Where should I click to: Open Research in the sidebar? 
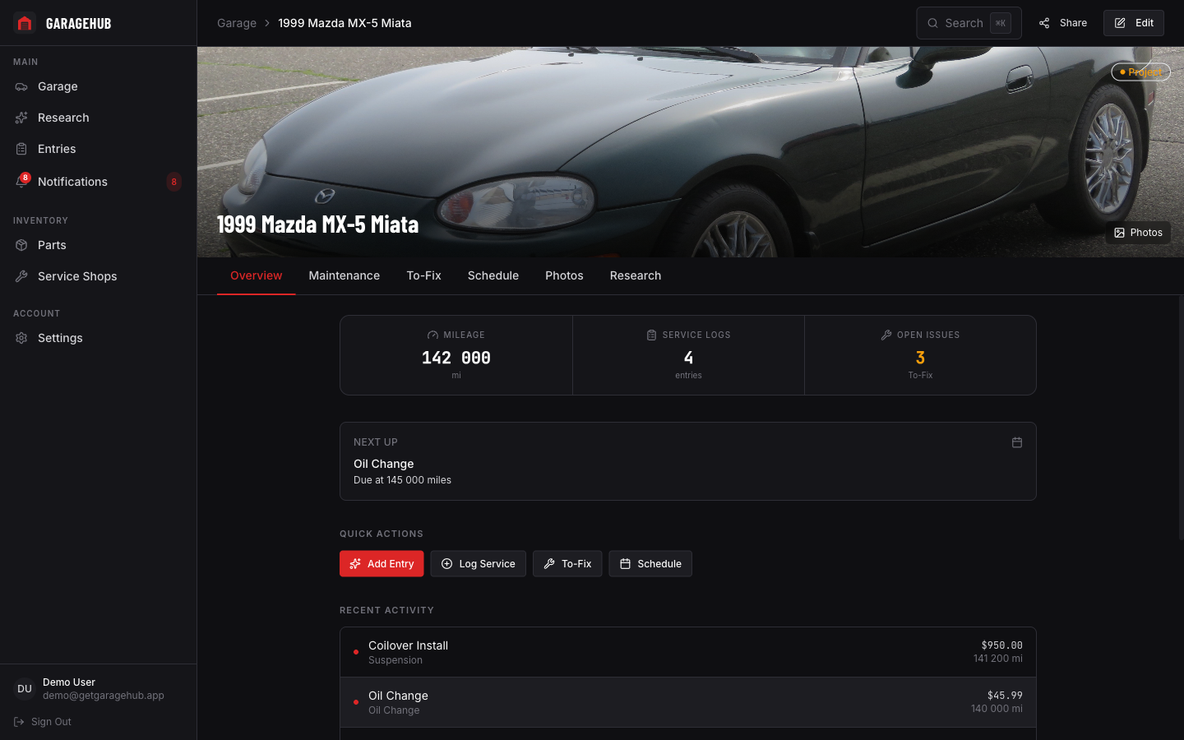click(x=99, y=118)
